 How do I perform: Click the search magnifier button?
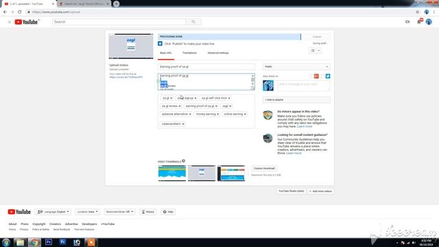193,22
